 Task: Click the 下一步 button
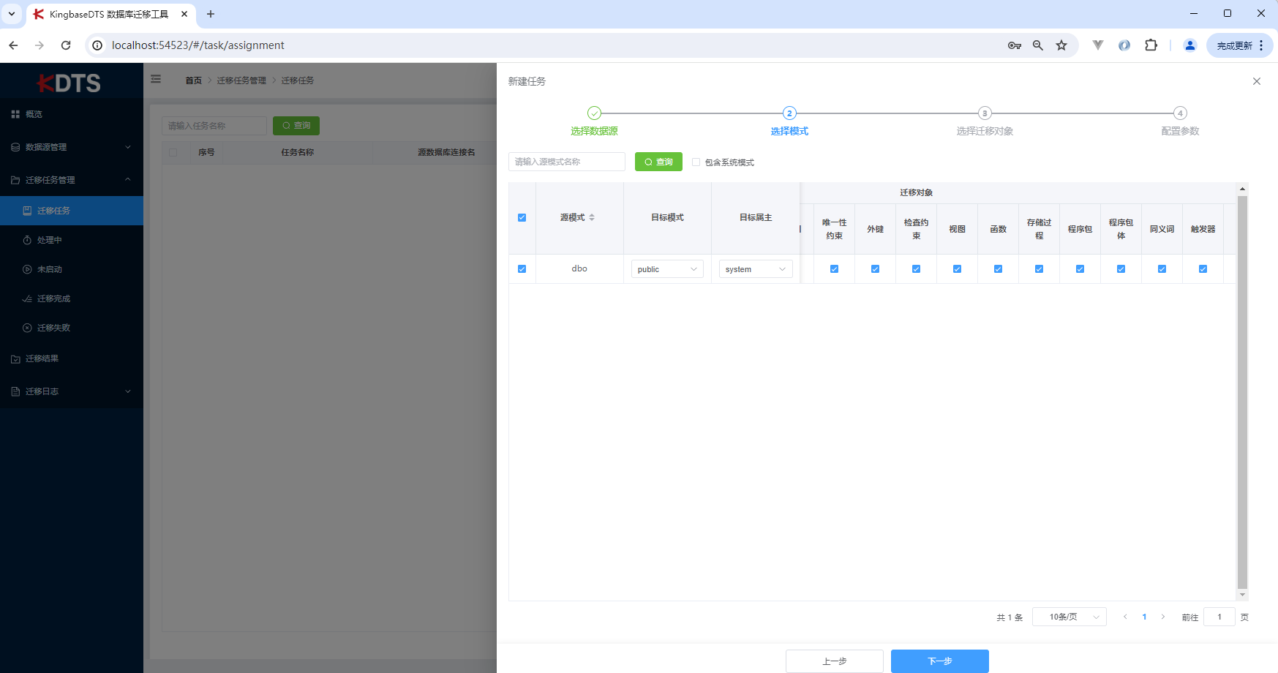[939, 661]
